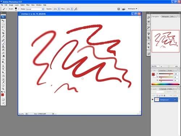Select the Eraser tool
This screenshot has height=136, width=181.
pos(3,53)
